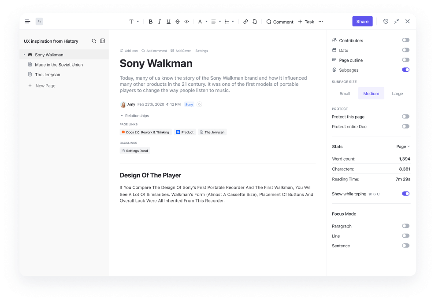This screenshot has width=435, height=301.
Task: Select the Made in the Soviet Union page
Action: tap(59, 64)
